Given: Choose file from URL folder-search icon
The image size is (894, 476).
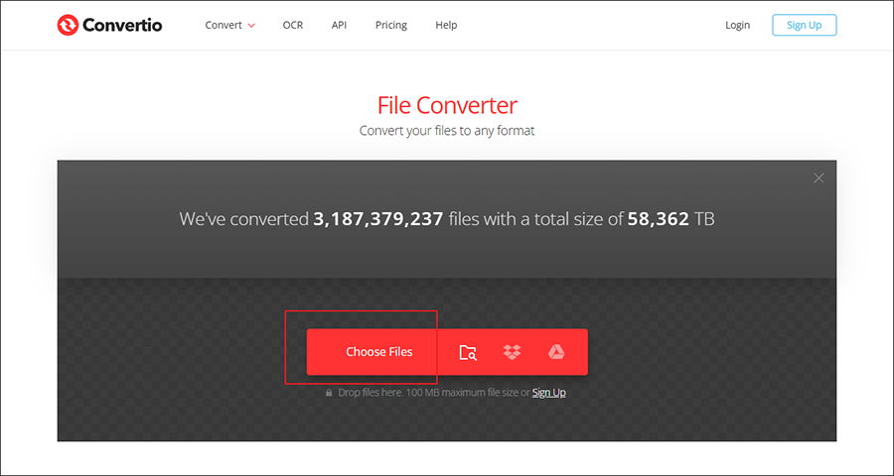Looking at the screenshot, I should (468, 352).
